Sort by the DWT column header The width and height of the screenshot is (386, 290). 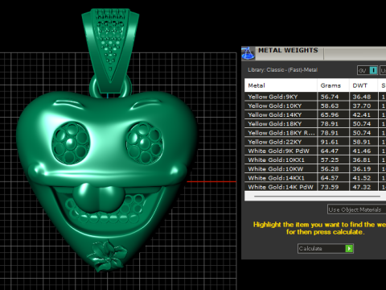363,85
